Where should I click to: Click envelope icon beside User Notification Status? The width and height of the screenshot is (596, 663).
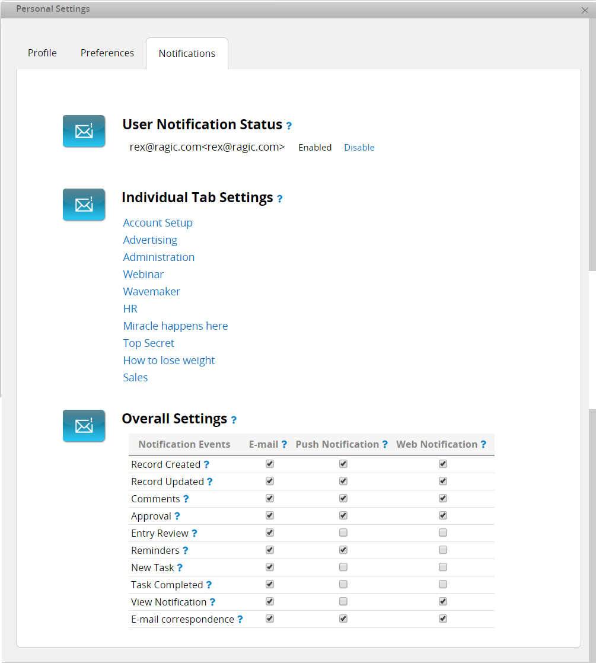(84, 131)
